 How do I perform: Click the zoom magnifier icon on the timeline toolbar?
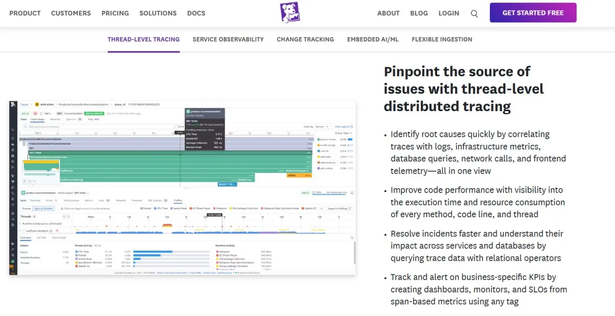(x=61, y=208)
